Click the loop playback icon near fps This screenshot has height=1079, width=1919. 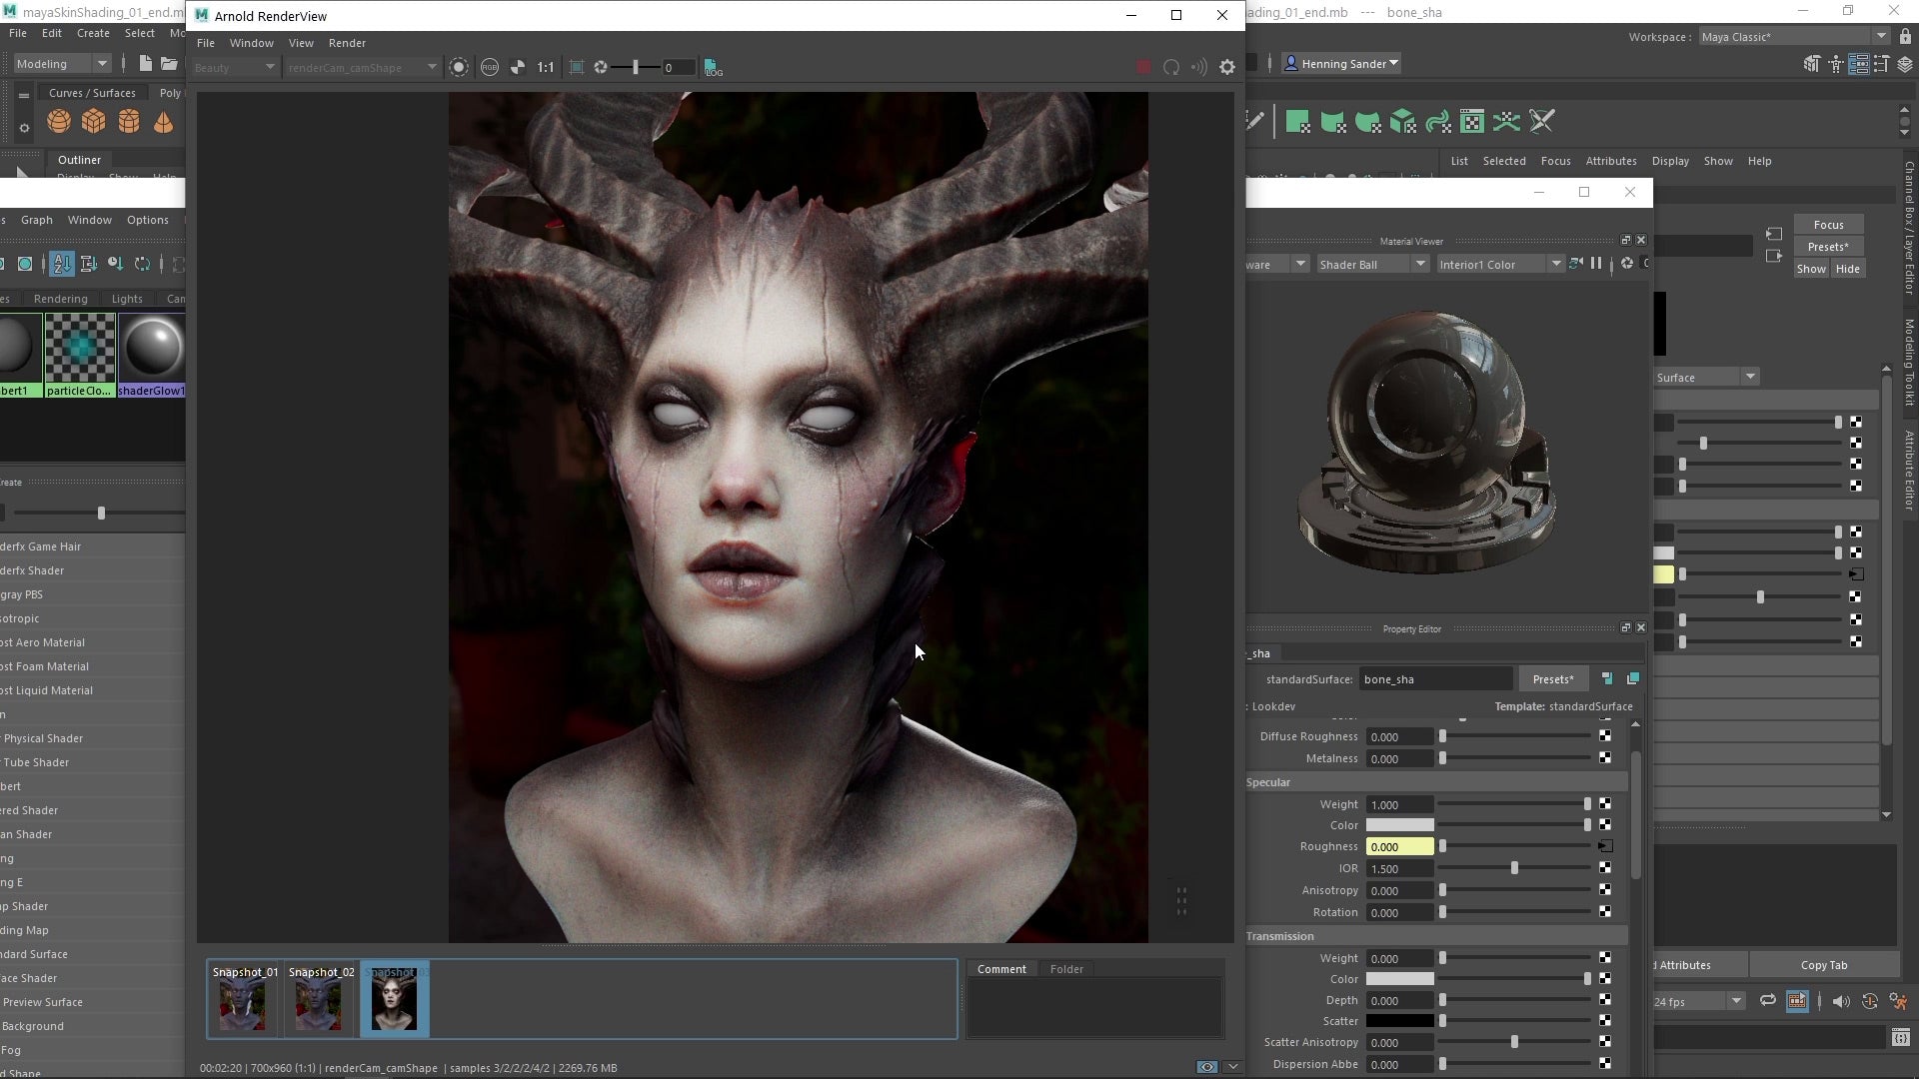tap(1767, 1001)
